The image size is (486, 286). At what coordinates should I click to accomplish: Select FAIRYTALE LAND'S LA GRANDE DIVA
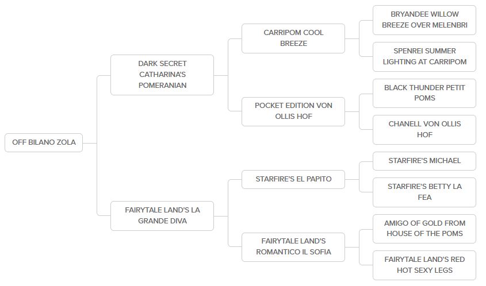pyautogui.click(x=162, y=215)
